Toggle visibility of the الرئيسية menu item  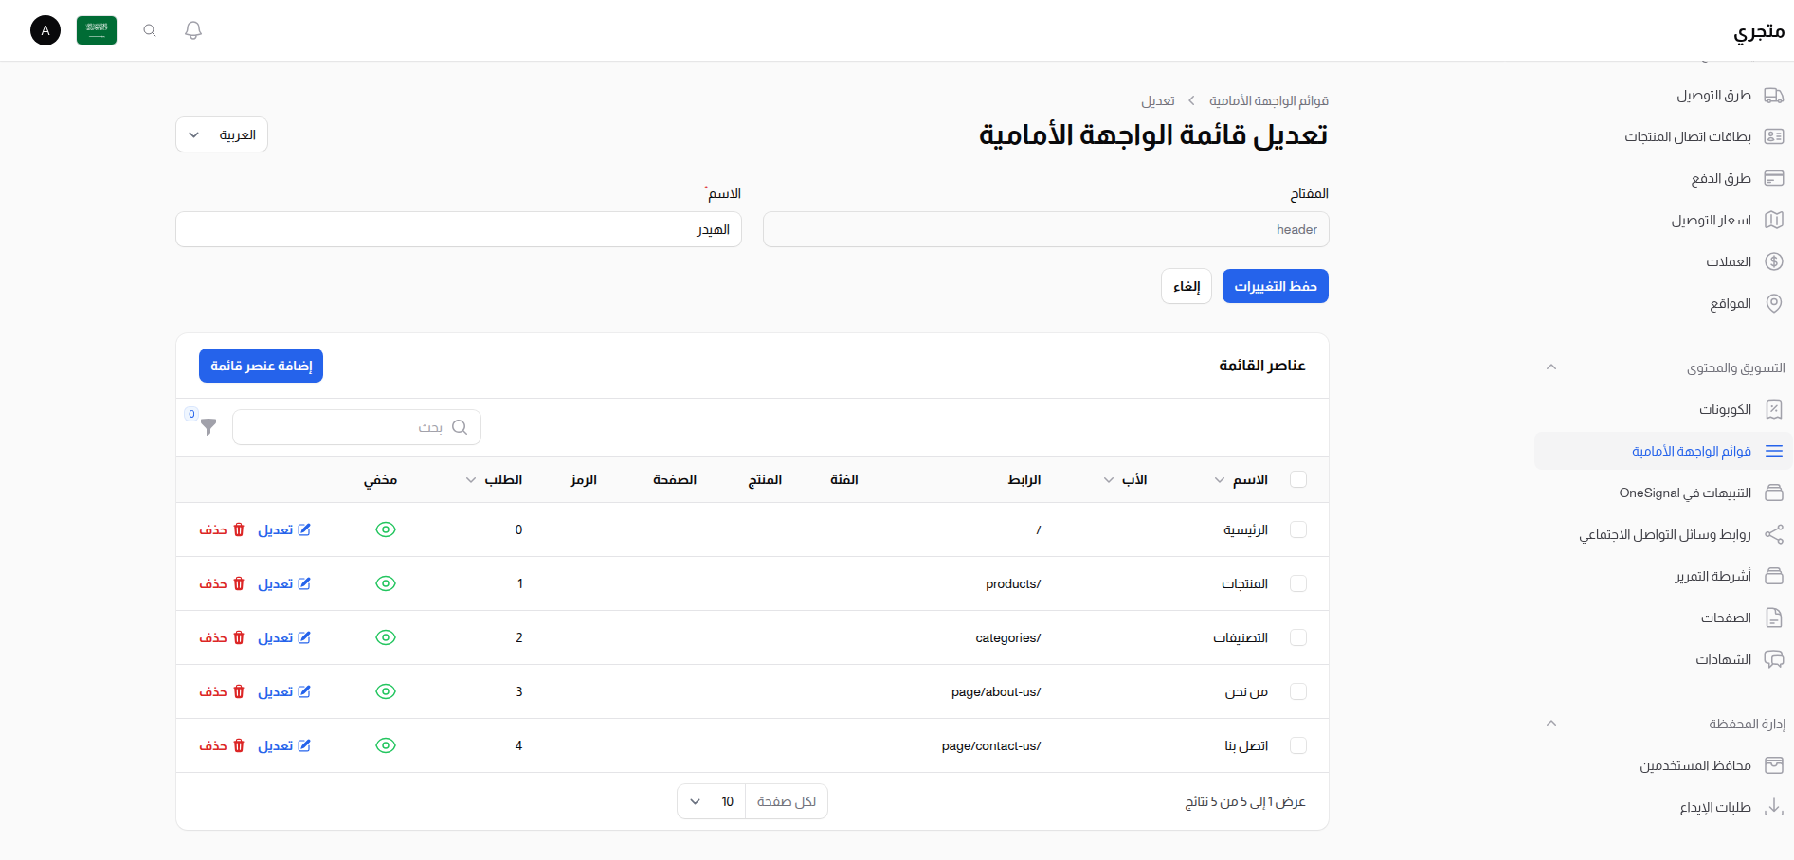(386, 529)
